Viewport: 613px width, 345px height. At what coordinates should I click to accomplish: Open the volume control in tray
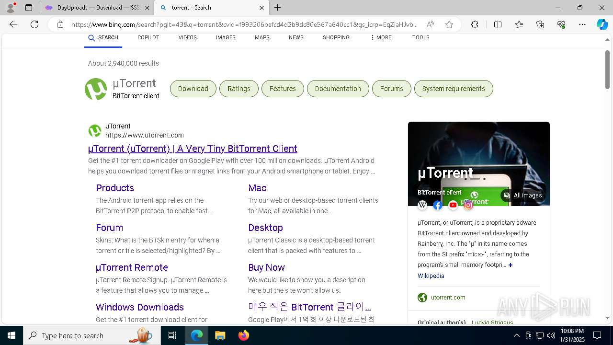click(551, 335)
